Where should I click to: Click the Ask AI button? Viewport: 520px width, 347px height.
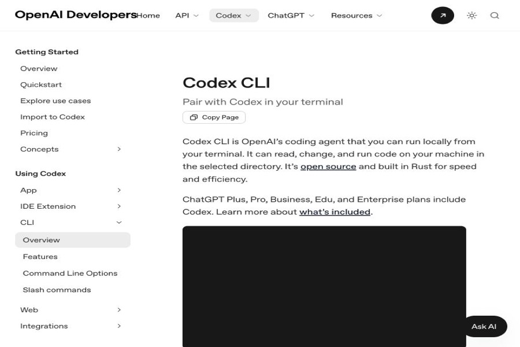pyautogui.click(x=484, y=326)
